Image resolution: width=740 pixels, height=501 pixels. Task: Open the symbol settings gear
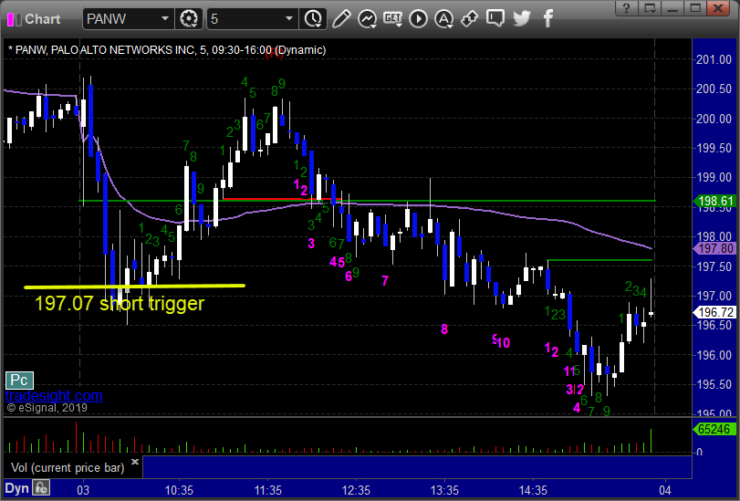[189, 19]
